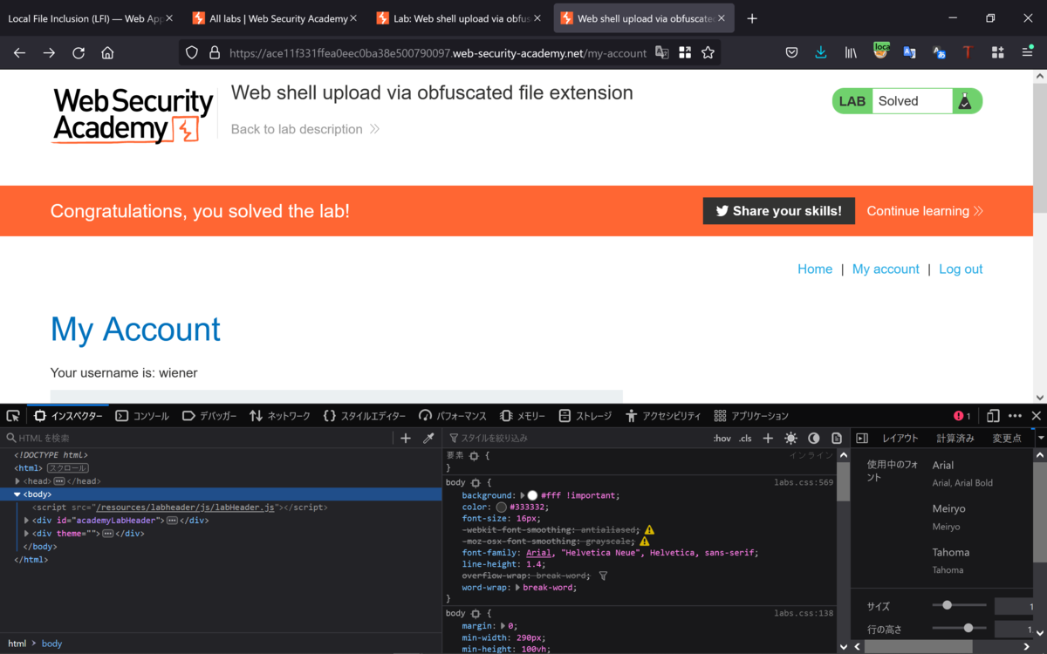
Task: Click the browser downloads arrow icon
Action: (821, 52)
